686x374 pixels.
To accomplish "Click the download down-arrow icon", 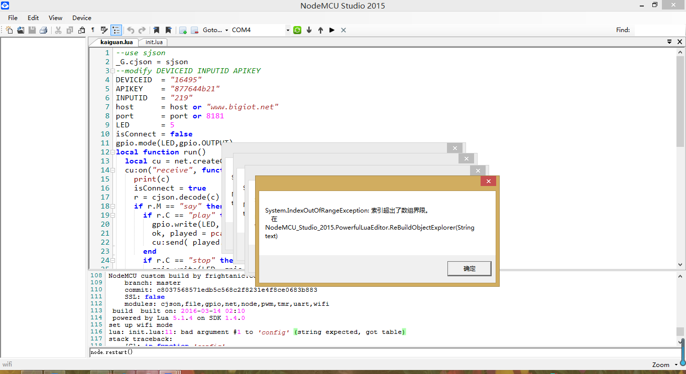I will click(309, 30).
